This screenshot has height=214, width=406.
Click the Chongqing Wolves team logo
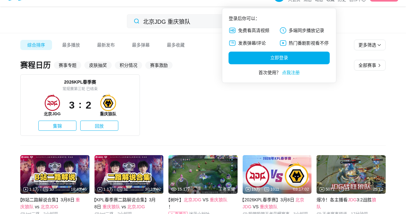[108, 103]
